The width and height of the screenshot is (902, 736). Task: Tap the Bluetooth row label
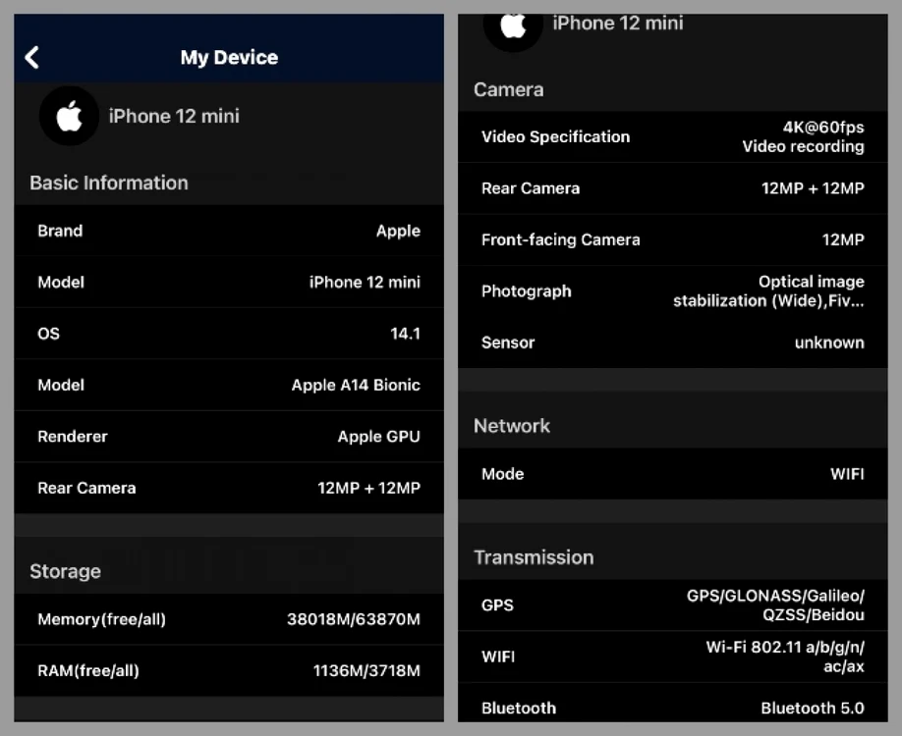tap(519, 708)
